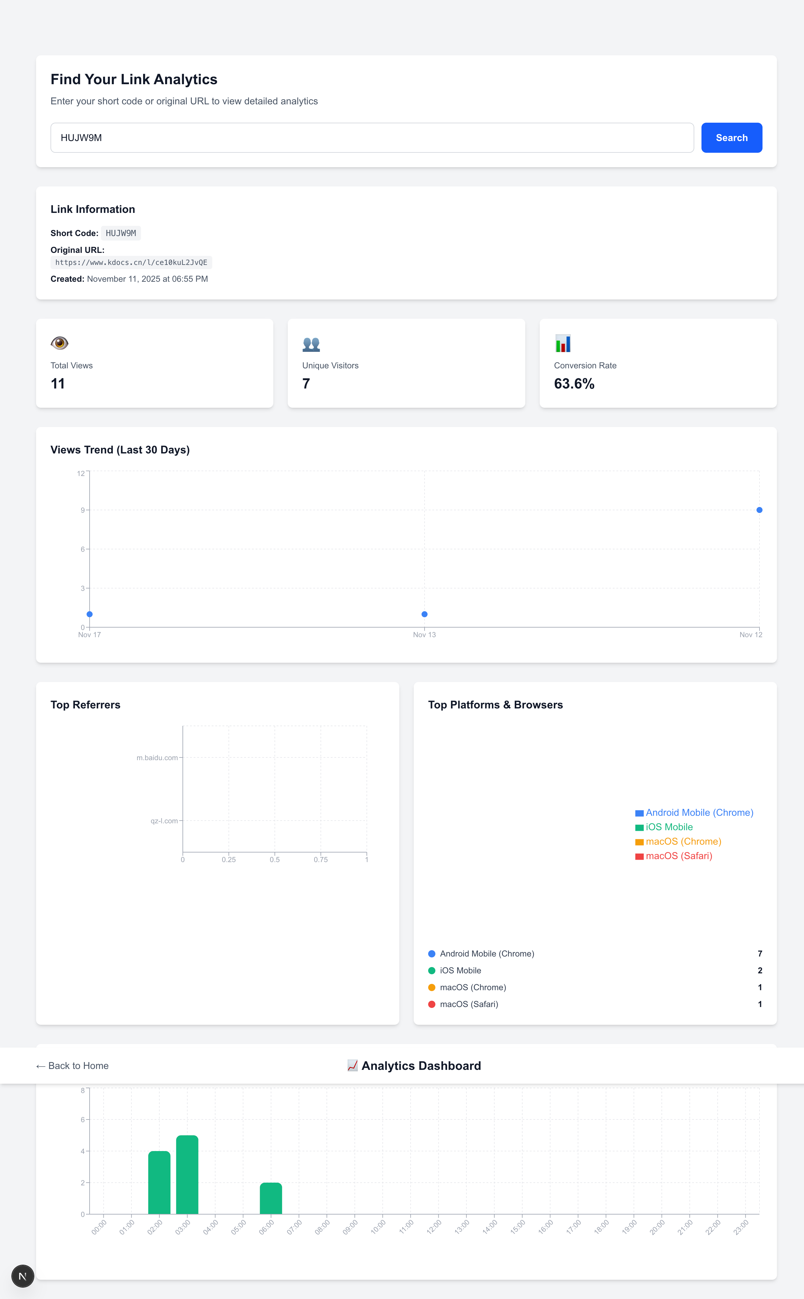Viewport: 804px width, 1299px height.
Task: Click the red square for macOS (Safari)
Action: (x=639, y=856)
